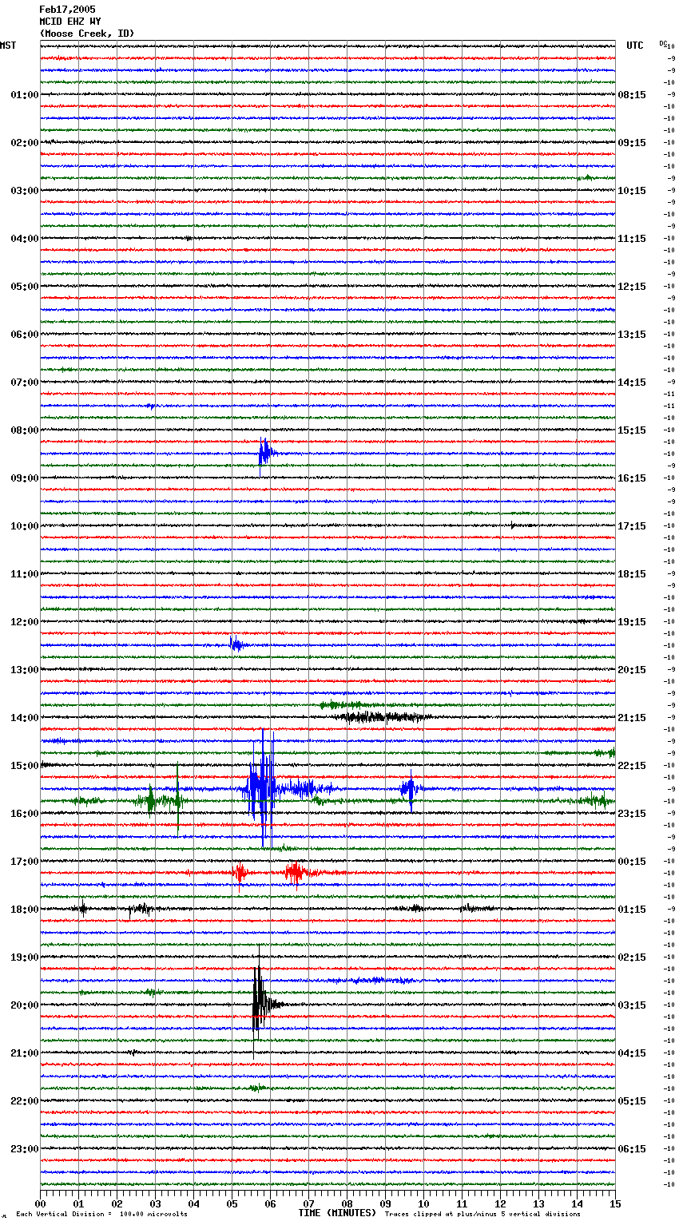The width and height of the screenshot is (679, 1225).
Task: Click the 10:15 UTC time label
Action: coord(632,191)
